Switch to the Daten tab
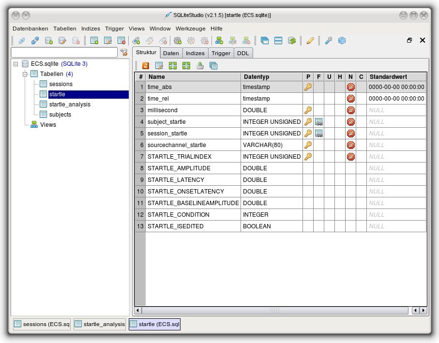The height and width of the screenshot is (343, 439). tap(171, 53)
